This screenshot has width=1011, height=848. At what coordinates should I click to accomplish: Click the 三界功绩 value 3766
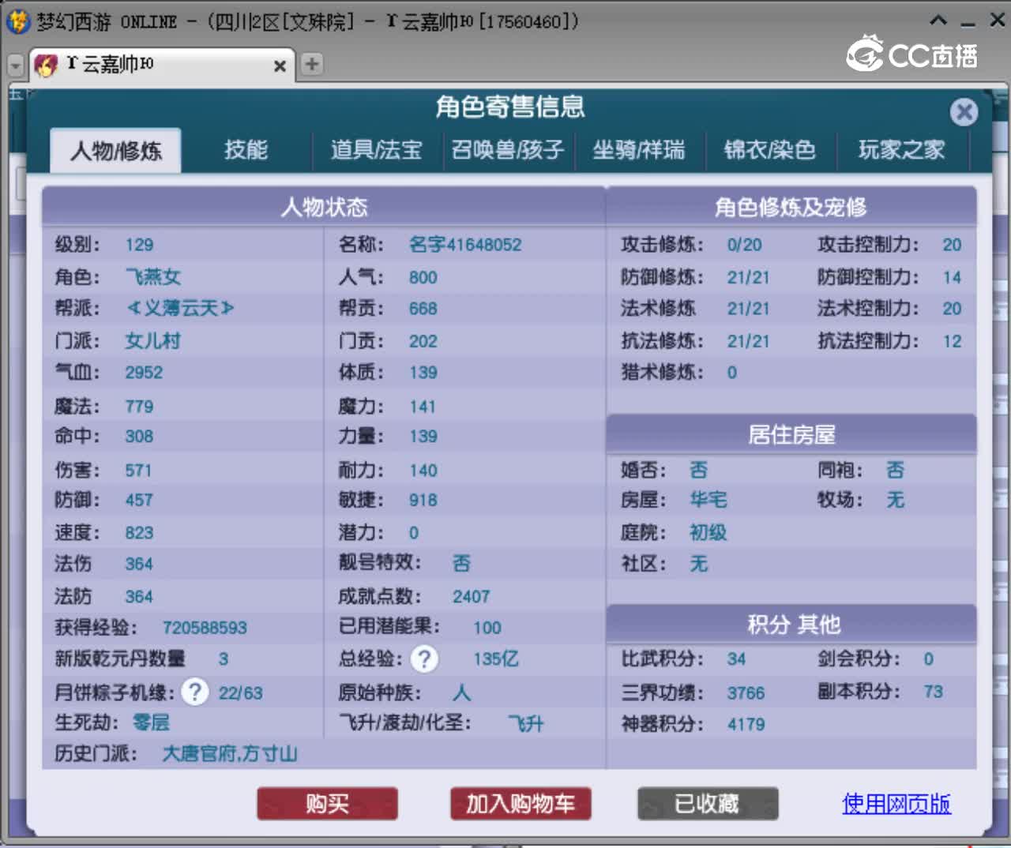(x=746, y=693)
